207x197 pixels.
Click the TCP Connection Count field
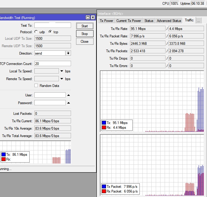(53, 63)
